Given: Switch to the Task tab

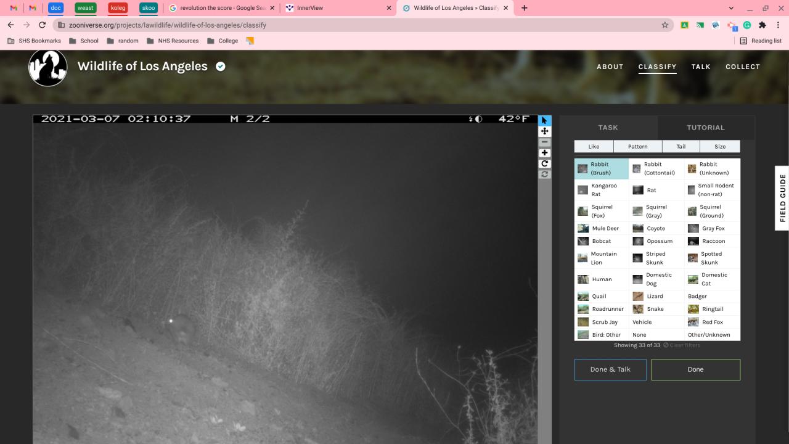Looking at the screenshot, I should click(608, 128).
